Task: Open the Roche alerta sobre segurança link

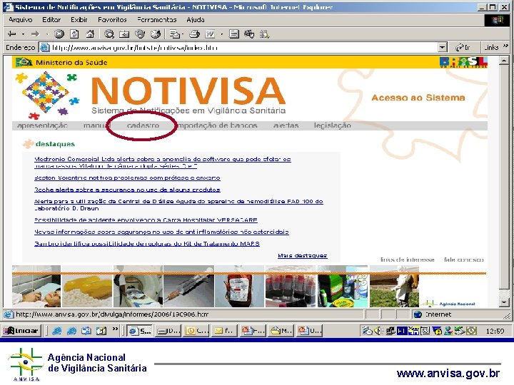Action: (127, 190)
